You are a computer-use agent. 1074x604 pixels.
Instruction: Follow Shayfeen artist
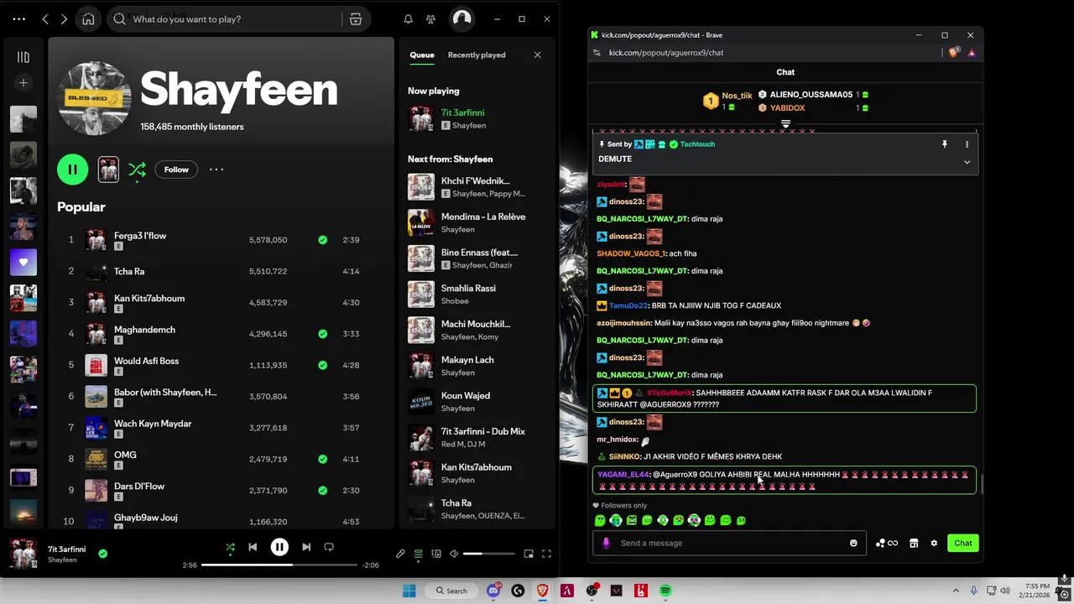click(x=176, y=169)
